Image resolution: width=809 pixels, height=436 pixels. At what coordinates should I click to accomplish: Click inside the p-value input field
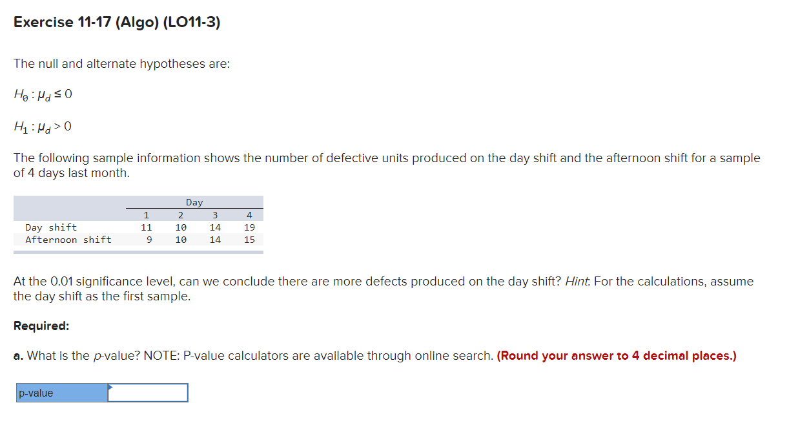coord(147,392)
